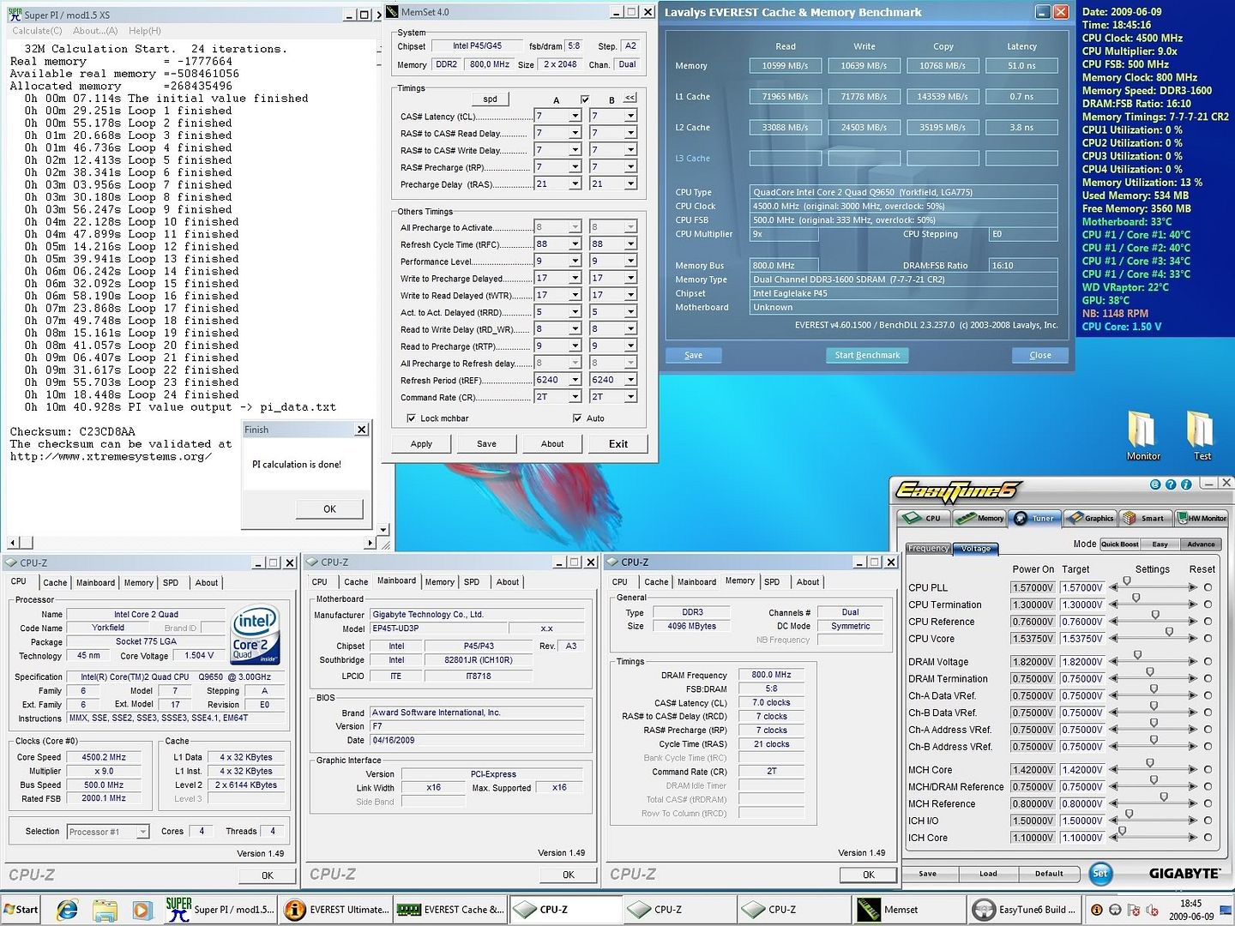Select the CPU Termination reset radio button
The width and height of the screenshot is (1235, 926).
pyautogui.click(x=1208, y=604)
